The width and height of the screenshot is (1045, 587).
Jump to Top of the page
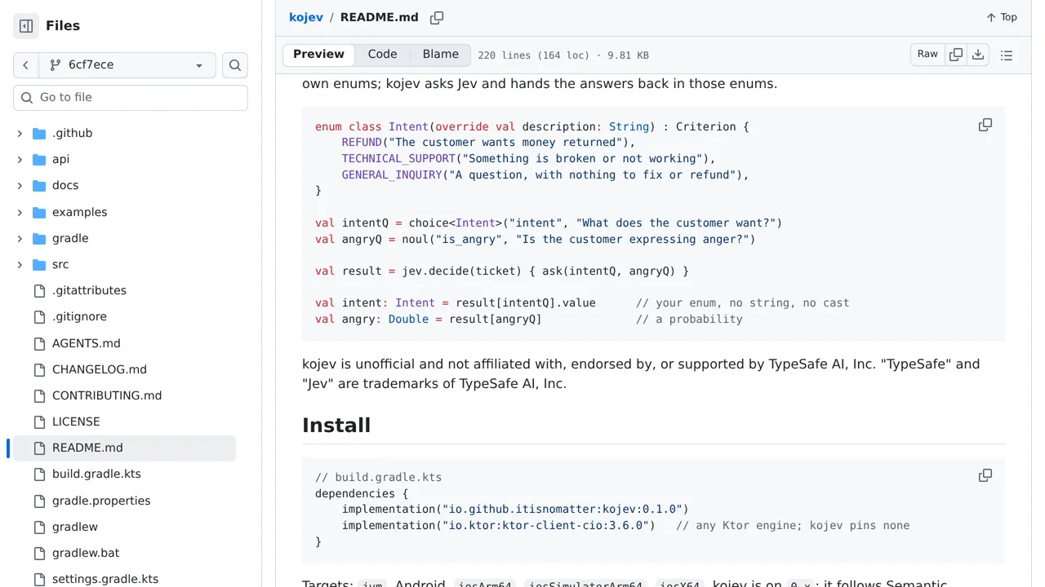click(1001, 17)
